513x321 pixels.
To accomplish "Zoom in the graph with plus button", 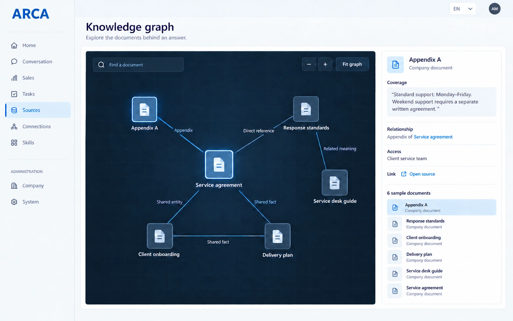I will 325,64.
